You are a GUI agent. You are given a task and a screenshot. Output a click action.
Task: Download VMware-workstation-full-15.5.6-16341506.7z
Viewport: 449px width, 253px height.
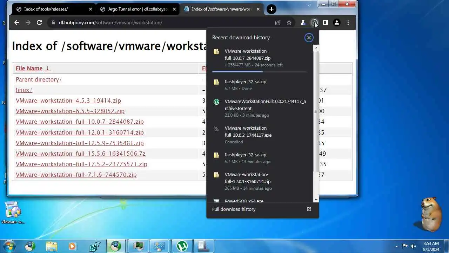point(81,154)
